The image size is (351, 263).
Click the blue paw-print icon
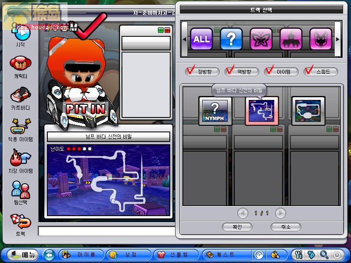point(312,255)
